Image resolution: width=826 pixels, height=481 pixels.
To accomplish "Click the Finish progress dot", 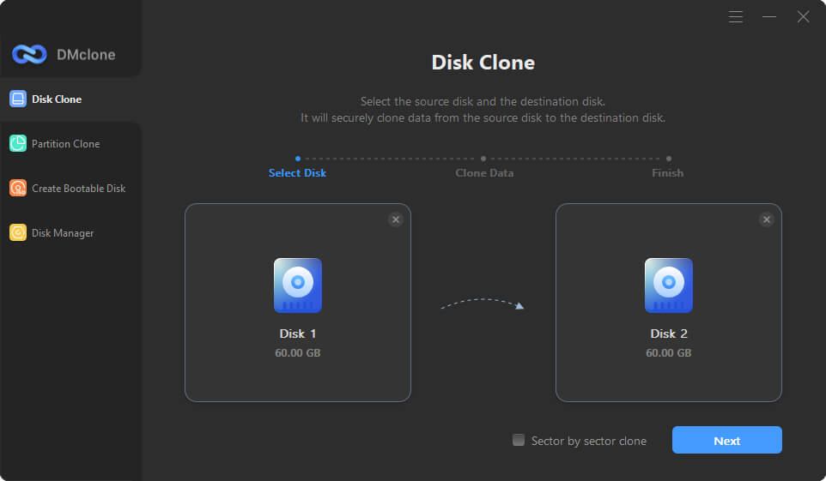I will click(669, 159).
